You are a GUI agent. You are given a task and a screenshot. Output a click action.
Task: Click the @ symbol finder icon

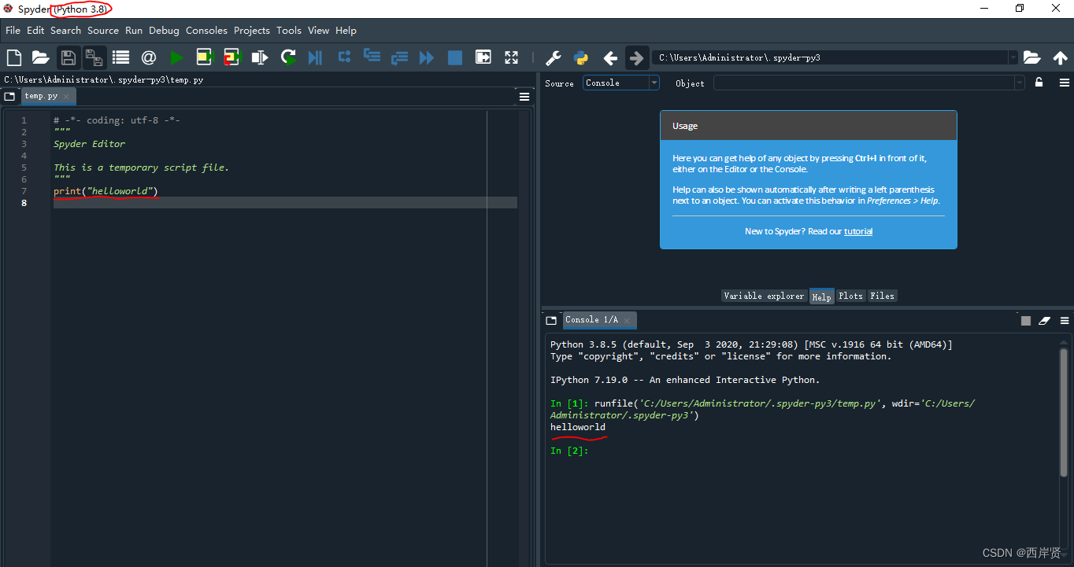149,57
